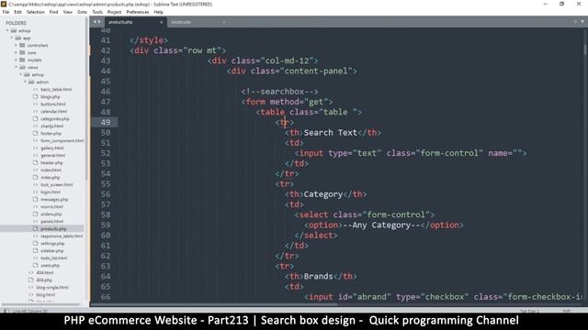Open blogs.php in sidebar
The image size is (588, 330).
[x=51, y=97]
